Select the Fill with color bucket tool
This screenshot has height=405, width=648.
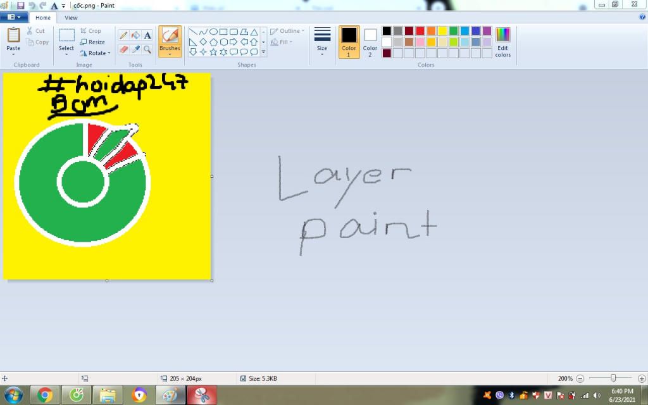(135, 35)
